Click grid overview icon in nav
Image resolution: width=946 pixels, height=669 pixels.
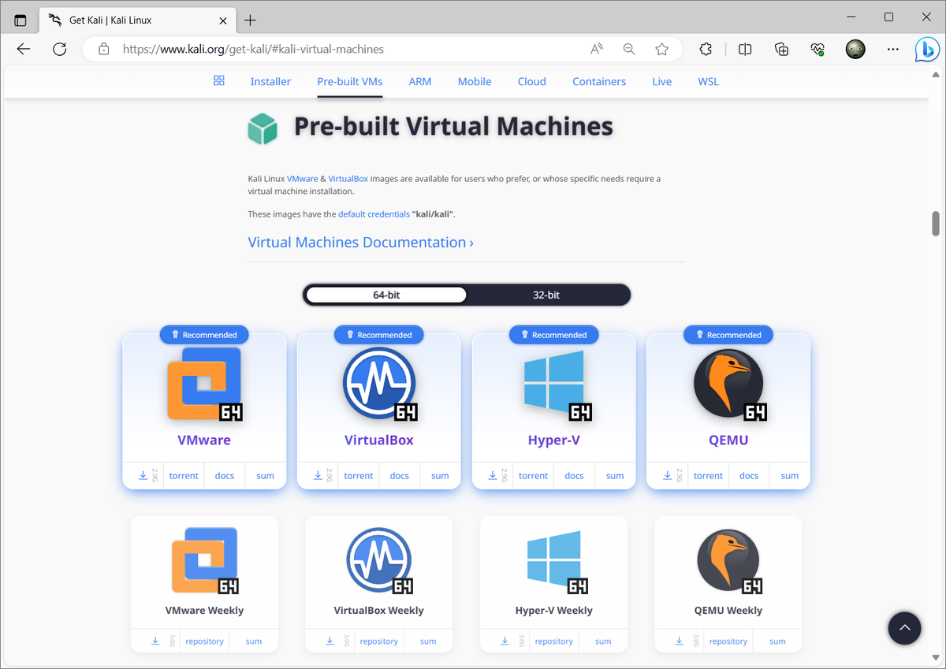click(x=219, y=80)
